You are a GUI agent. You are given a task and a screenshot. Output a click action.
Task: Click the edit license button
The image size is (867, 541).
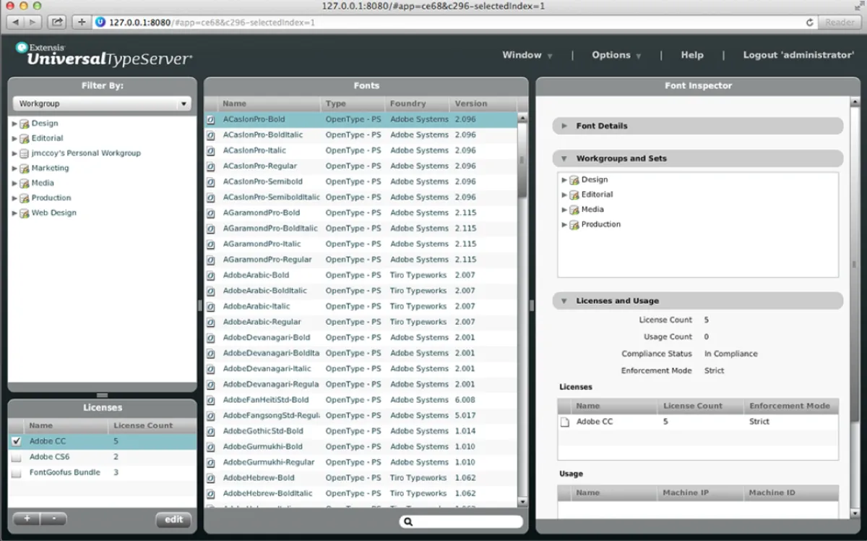coord(173,519)
